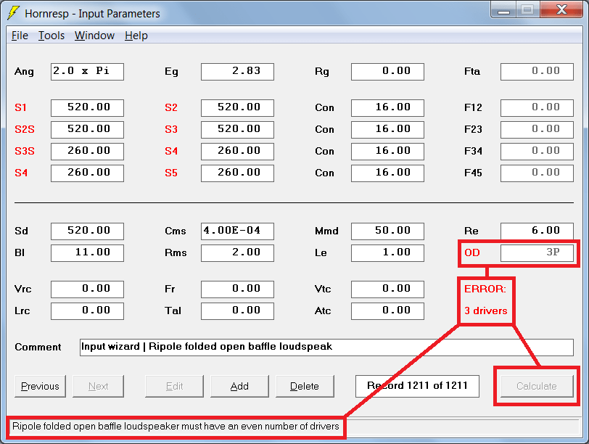Click the Previous record button
The image size is (589, 444).
tap(40, 386)
